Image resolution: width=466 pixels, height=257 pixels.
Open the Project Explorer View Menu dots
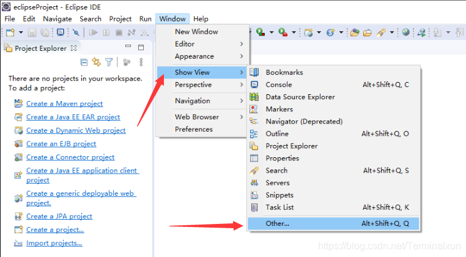[x=141, y=62]
